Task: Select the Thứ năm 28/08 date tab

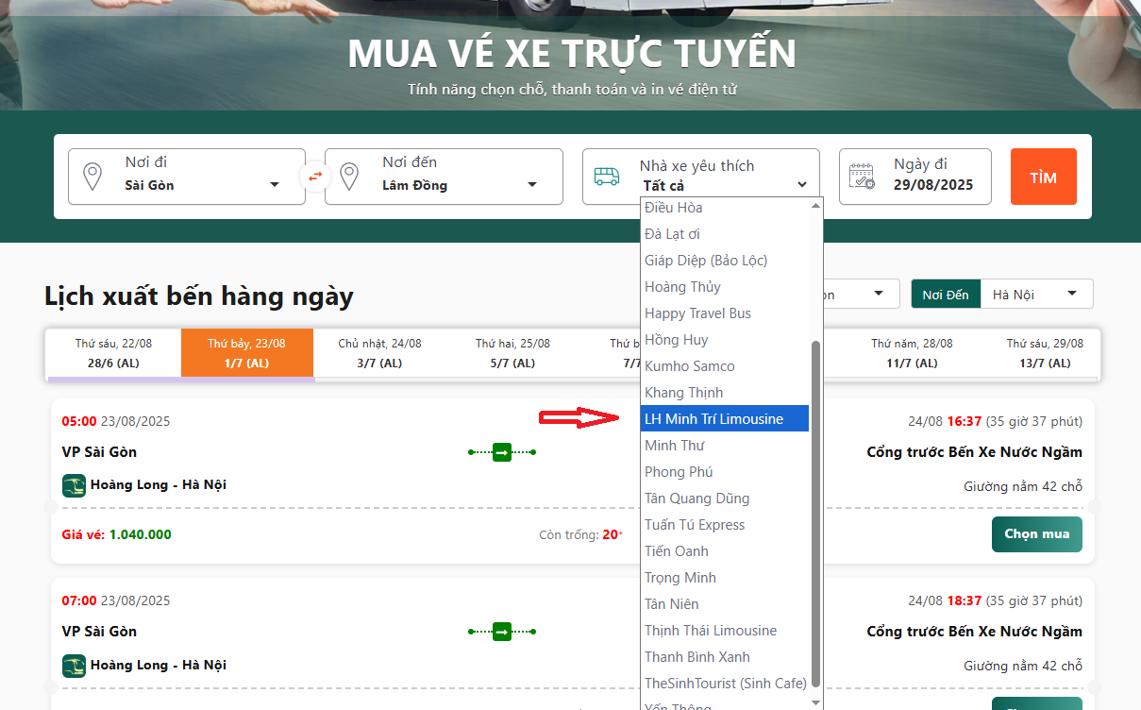Action: [912, 353]
